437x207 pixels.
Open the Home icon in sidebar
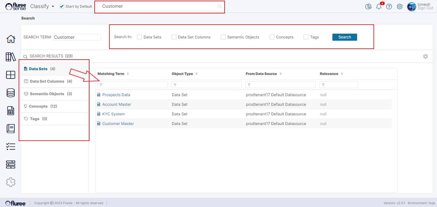pos(11,39)
